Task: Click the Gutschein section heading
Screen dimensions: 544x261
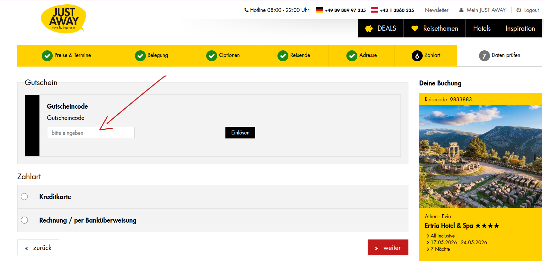Action: 41,82
